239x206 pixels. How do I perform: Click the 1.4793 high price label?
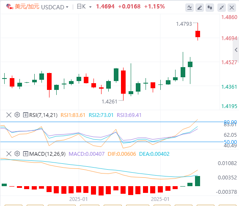tap(184, 24)
